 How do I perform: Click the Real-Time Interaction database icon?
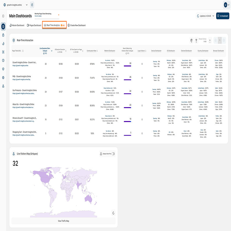click(x=14, y=40)
